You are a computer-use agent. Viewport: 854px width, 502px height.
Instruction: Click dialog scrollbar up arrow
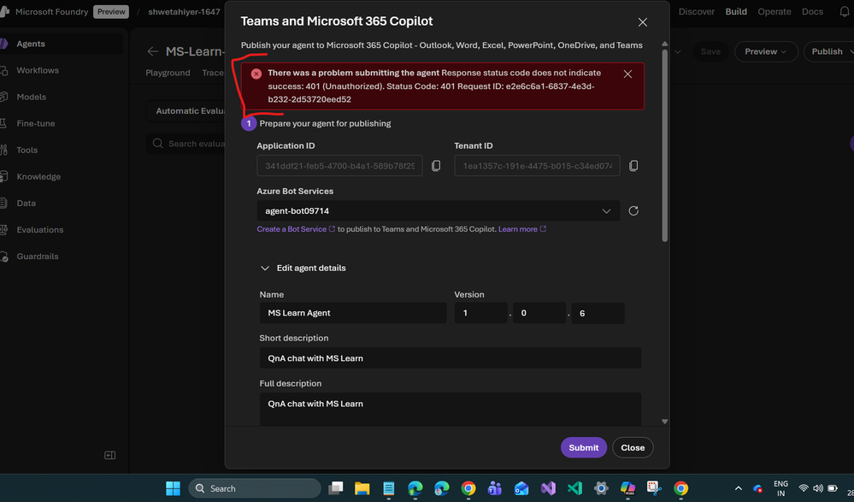coord(664,44)
